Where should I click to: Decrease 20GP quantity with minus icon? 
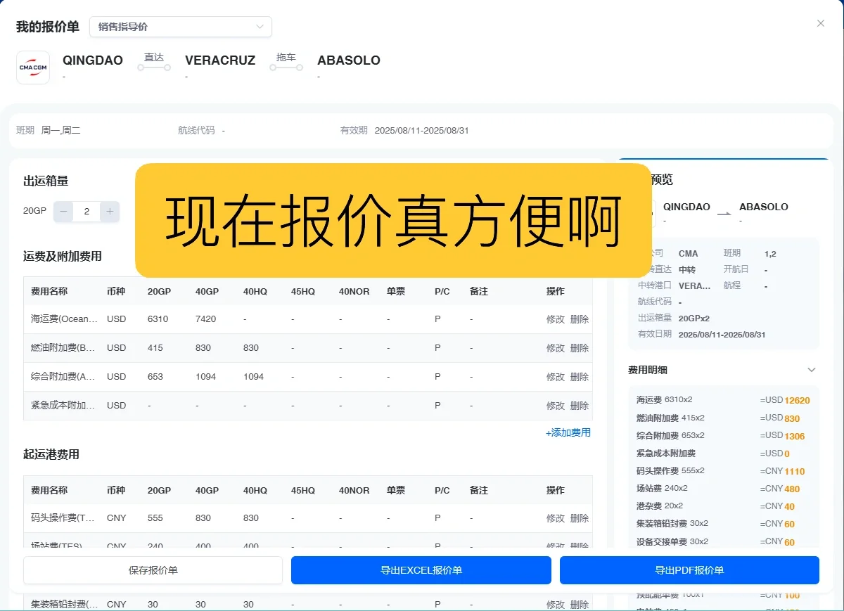[63, 211]
